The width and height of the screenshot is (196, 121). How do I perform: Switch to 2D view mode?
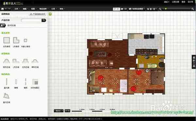click(x=116, y=9)
